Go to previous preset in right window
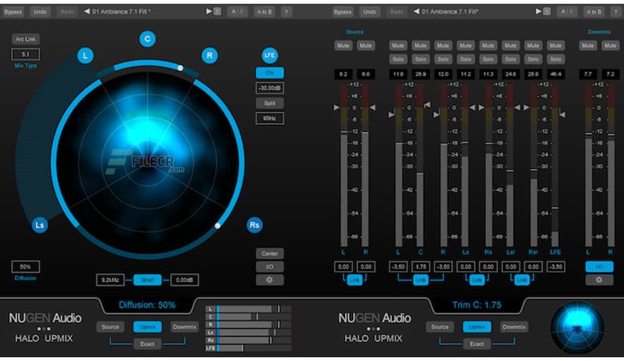This screenshot has width=624, height=361. 416,11
